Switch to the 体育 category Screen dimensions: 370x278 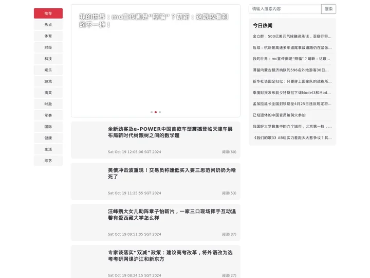48,36
